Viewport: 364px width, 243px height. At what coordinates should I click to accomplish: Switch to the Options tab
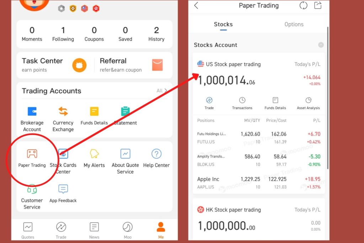tap(294, 25)
